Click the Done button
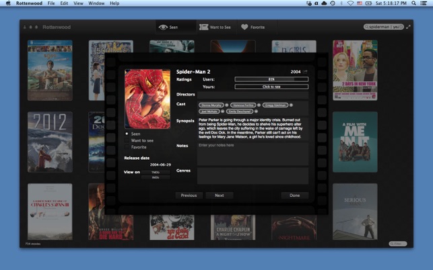 click(x=294, y=195)
